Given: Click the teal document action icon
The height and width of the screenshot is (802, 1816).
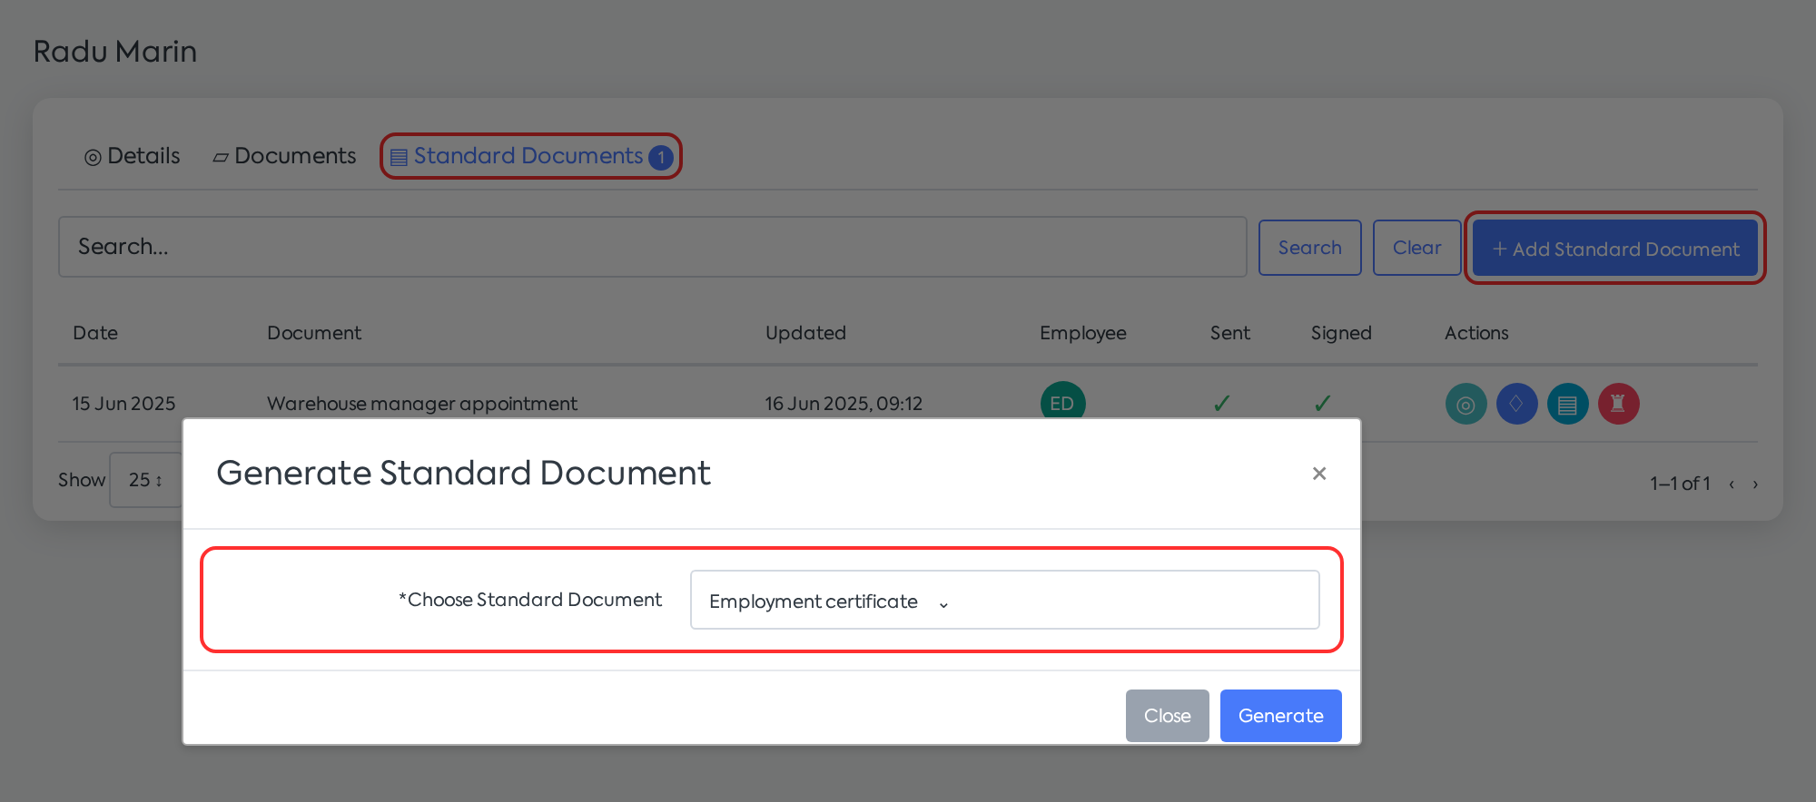Looking at the screenshot, I should (1567, 404).
